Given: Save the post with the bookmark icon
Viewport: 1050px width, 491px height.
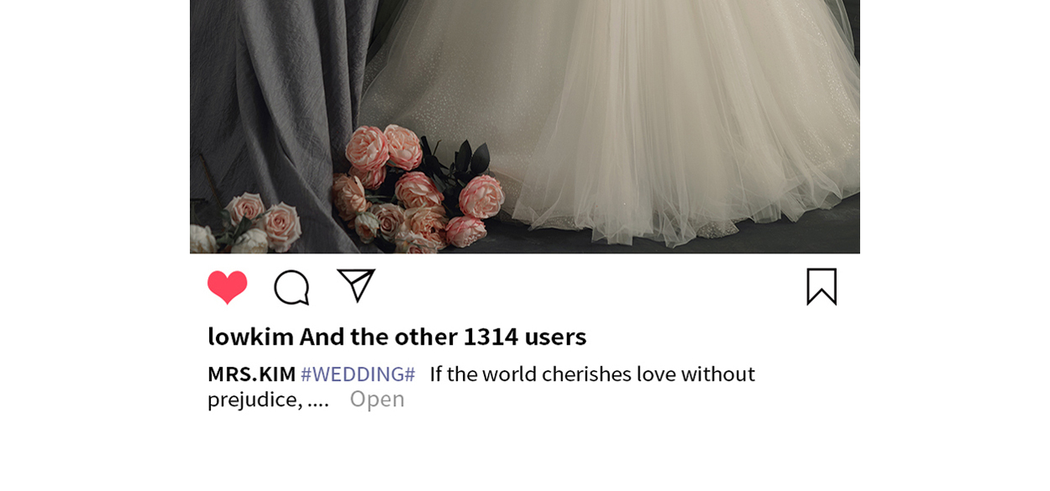Looking at the screenshot, I should (x=822, y=287).
